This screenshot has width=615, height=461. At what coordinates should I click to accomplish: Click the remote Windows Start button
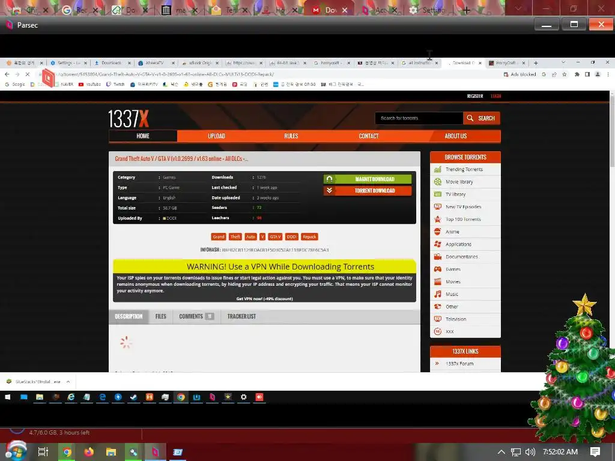tap(7, 397)
